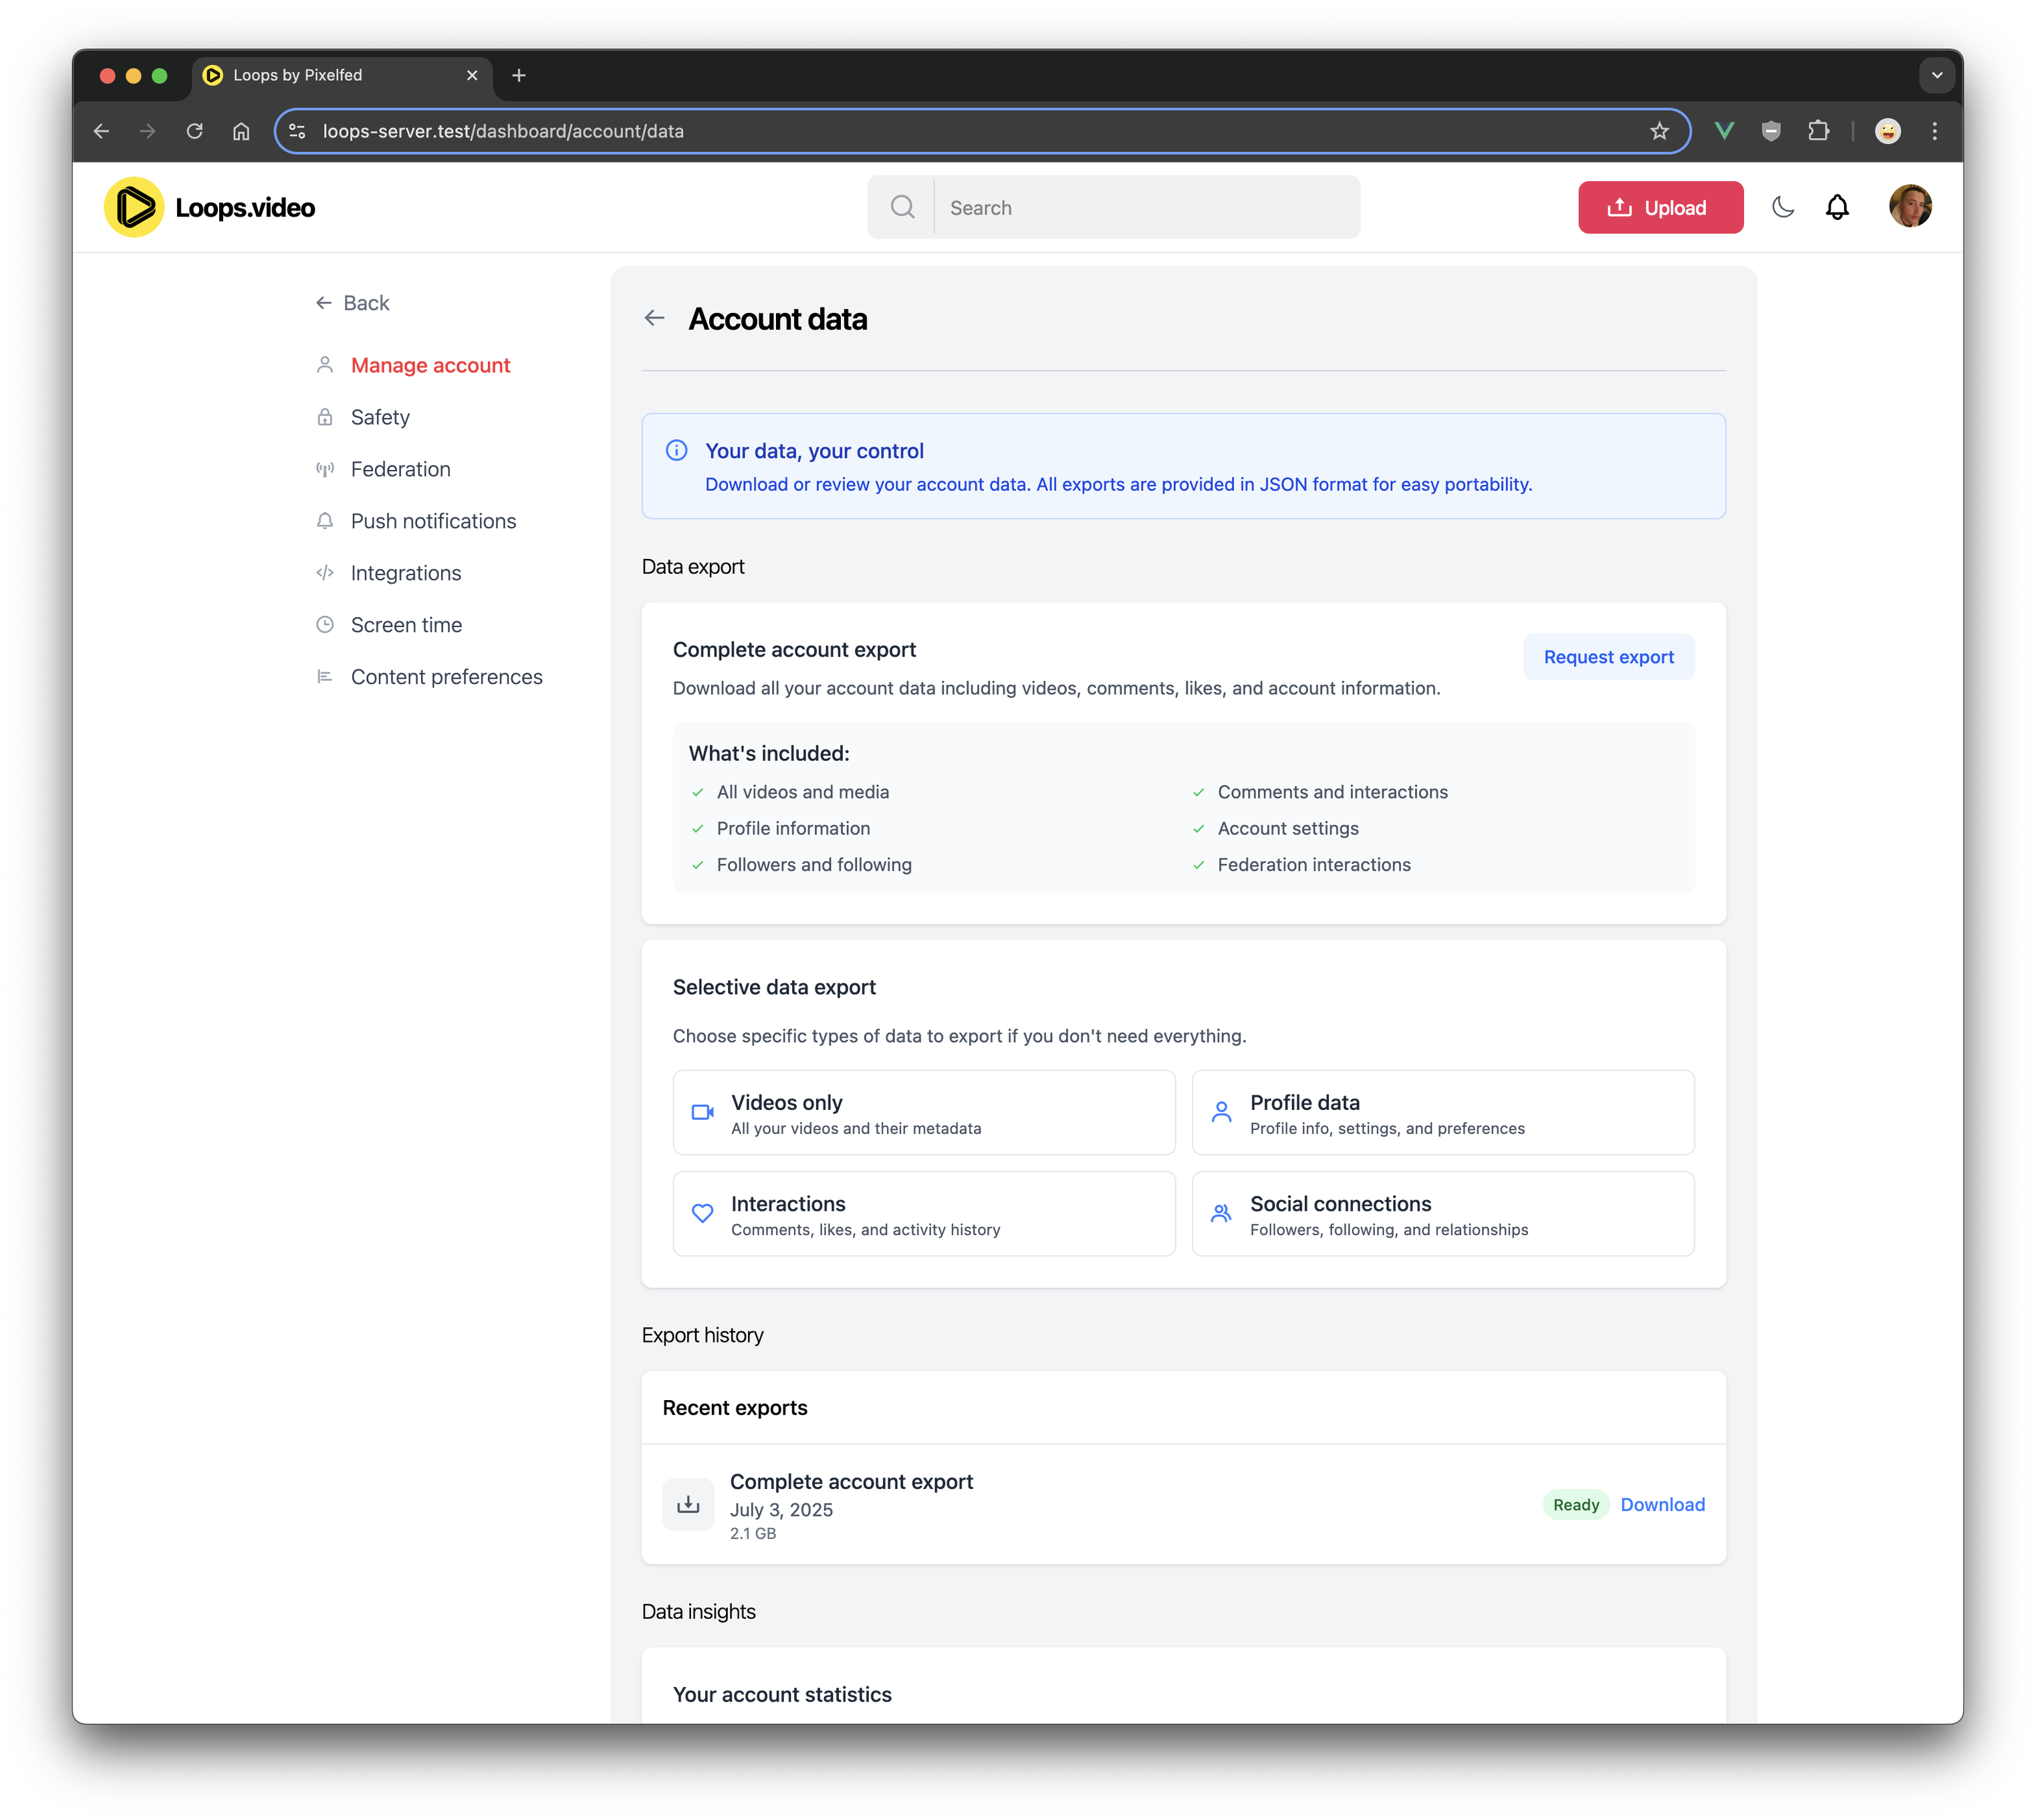The image size is (2036, 1820).
Task: Click the Upload button
Action: [1660, 207]
